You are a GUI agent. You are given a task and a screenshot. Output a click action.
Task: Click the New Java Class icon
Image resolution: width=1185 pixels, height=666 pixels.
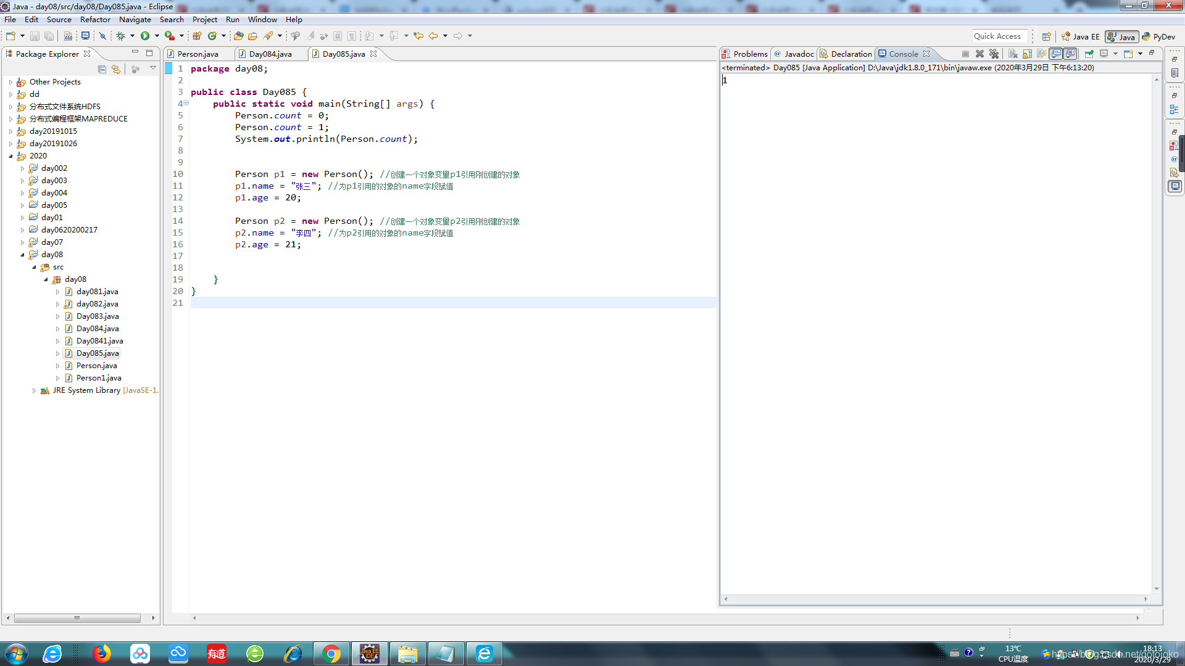pos(212,36)
